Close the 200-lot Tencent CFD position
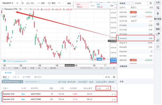Viewport: 162px width, 105px height. 115,100
